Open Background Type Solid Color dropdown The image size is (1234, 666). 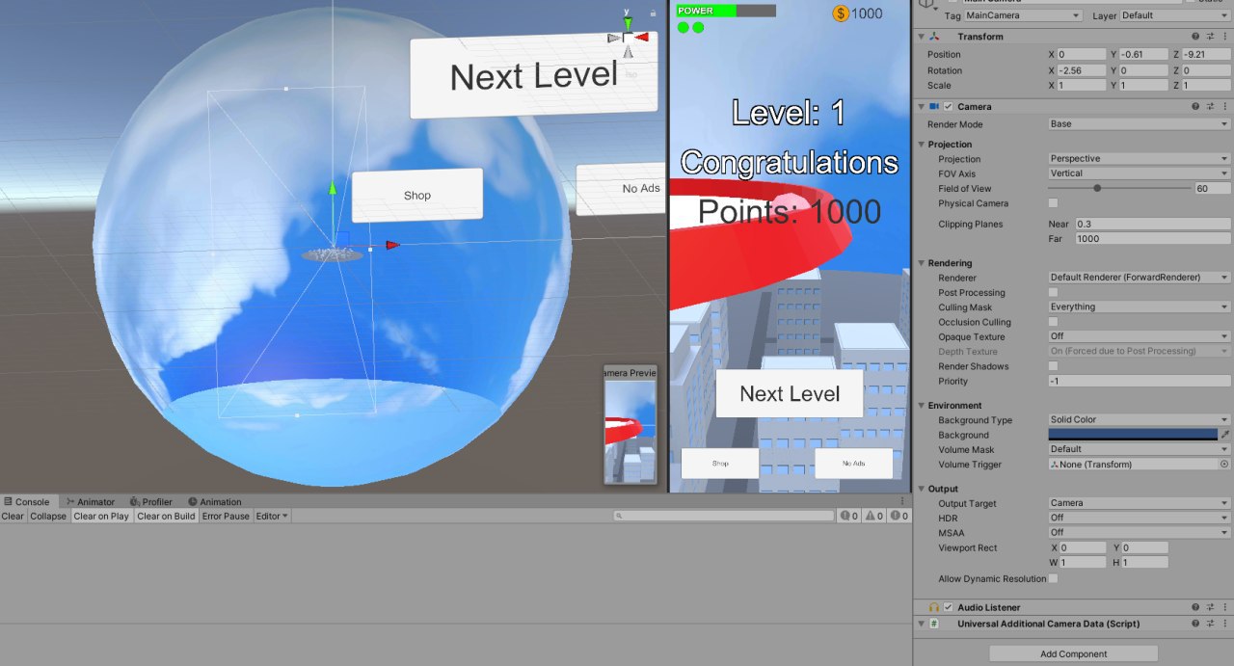click(x=1140, y=420)
